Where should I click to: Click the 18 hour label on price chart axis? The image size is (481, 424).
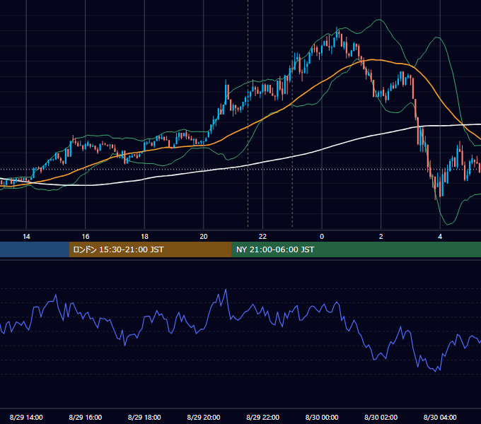pyautogui.click(x=144, y=237)
